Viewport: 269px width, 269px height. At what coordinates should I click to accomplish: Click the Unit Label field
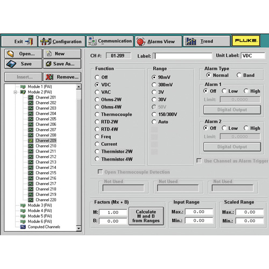click(x=253, y=55)
